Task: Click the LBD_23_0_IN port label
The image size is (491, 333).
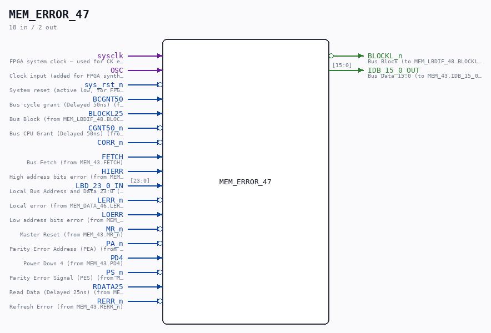Action: click(99, 185)
